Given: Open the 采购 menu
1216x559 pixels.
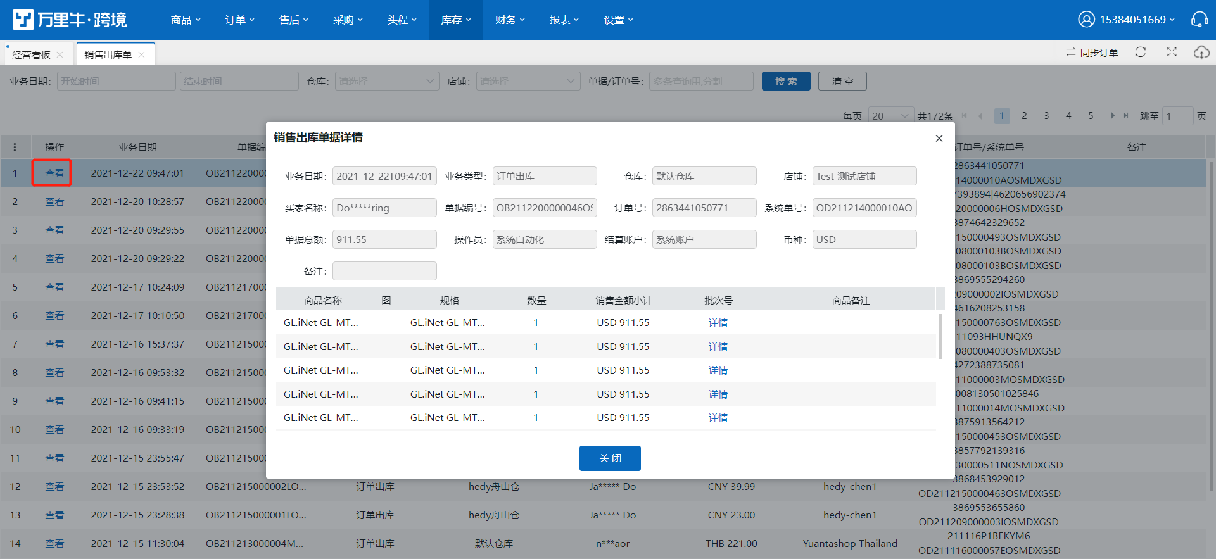Looking at the screenshot, I should point(348,20).
